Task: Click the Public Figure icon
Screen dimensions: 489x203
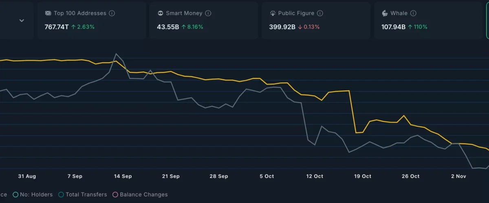Action: coord(273,13)
